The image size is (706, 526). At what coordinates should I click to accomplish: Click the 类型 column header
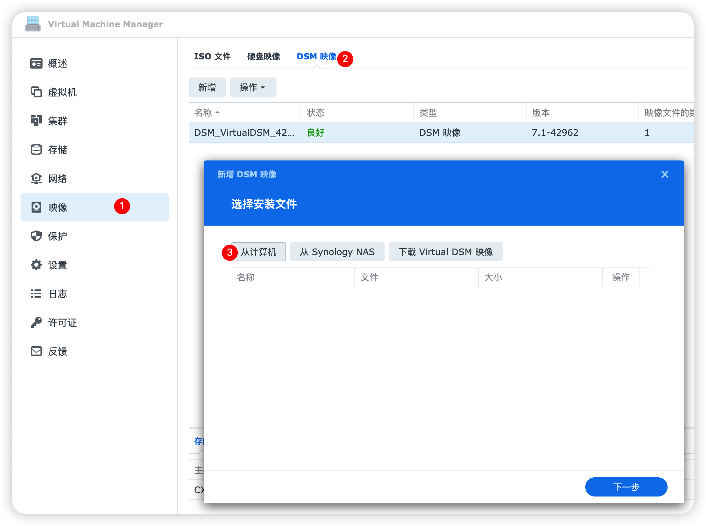point(470,112)
